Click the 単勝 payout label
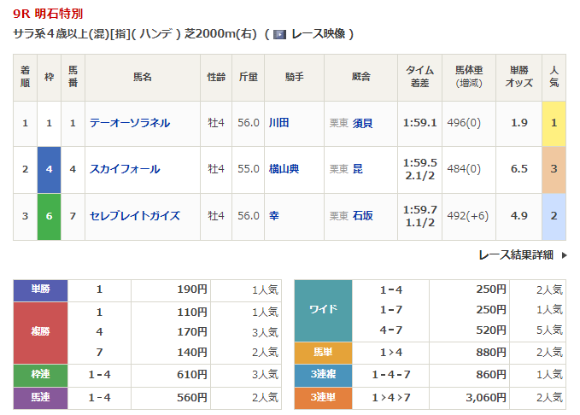 click(40, 289)
